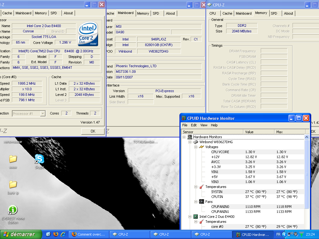Launch Internet Explorer from quick launch
The width and height of the screenshot is (319, 239).
point(63,234)
